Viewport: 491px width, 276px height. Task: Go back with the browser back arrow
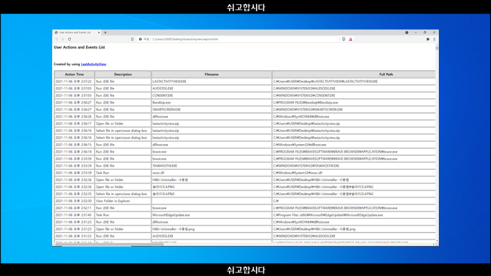tap(56, 39)
